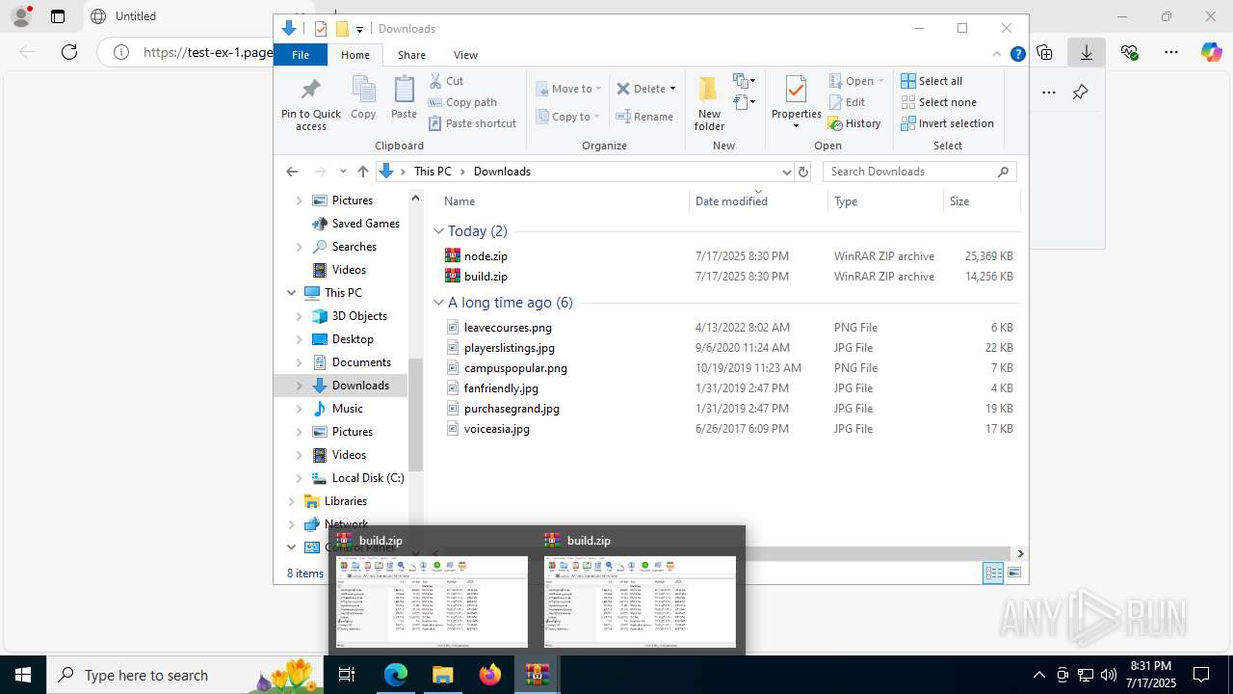This screenshot has width=1233, height=694.
Task: Click the Edit ribbon item
Action: (x=847, y=102)
